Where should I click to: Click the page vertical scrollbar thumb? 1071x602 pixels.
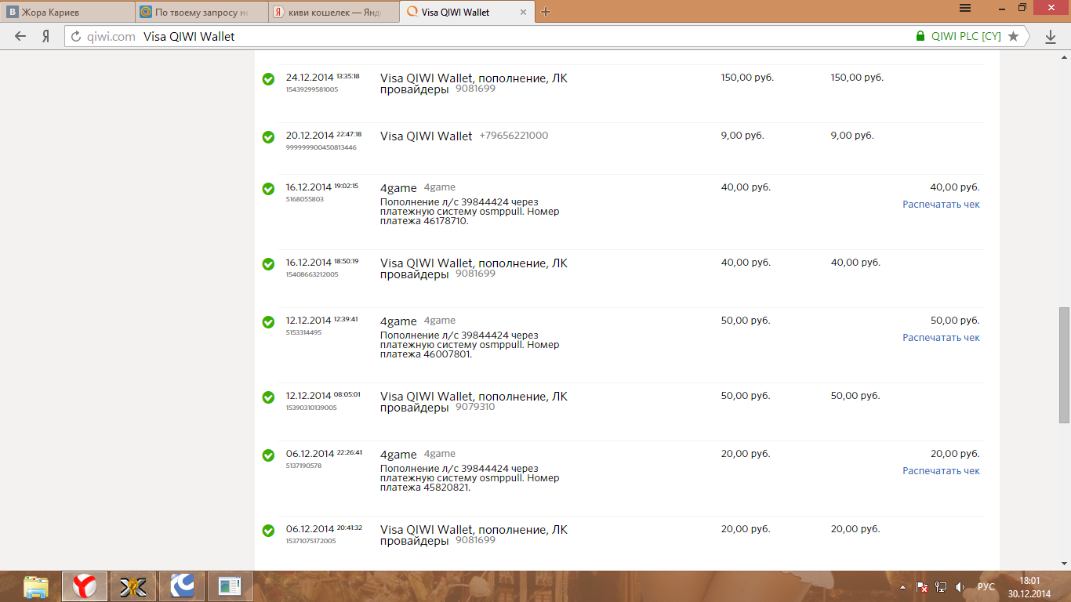pyautogui.click(x=1064, y=364)
